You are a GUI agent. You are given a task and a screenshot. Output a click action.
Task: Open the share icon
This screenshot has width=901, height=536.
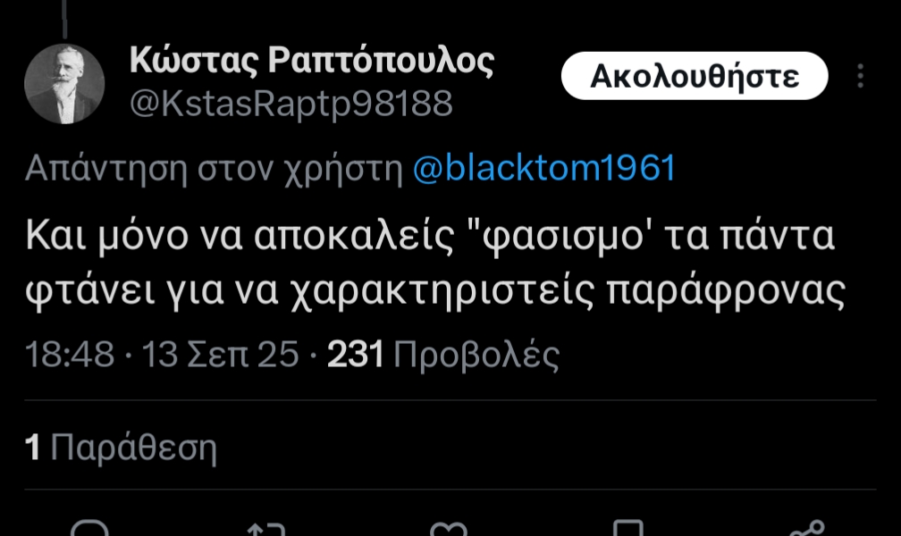(807, 529)
